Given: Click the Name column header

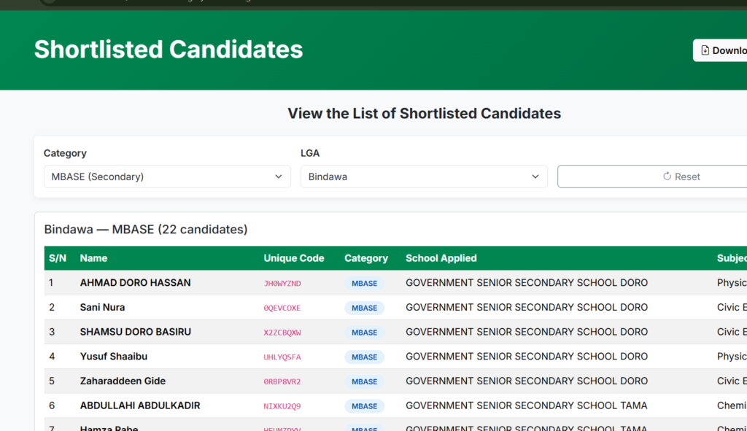Looking at the screenshot, I should pos(93,258).
